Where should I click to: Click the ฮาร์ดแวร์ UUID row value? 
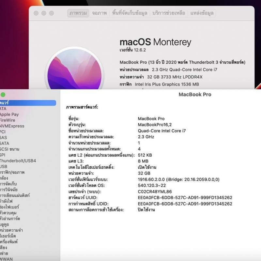(x=185, y=198)
